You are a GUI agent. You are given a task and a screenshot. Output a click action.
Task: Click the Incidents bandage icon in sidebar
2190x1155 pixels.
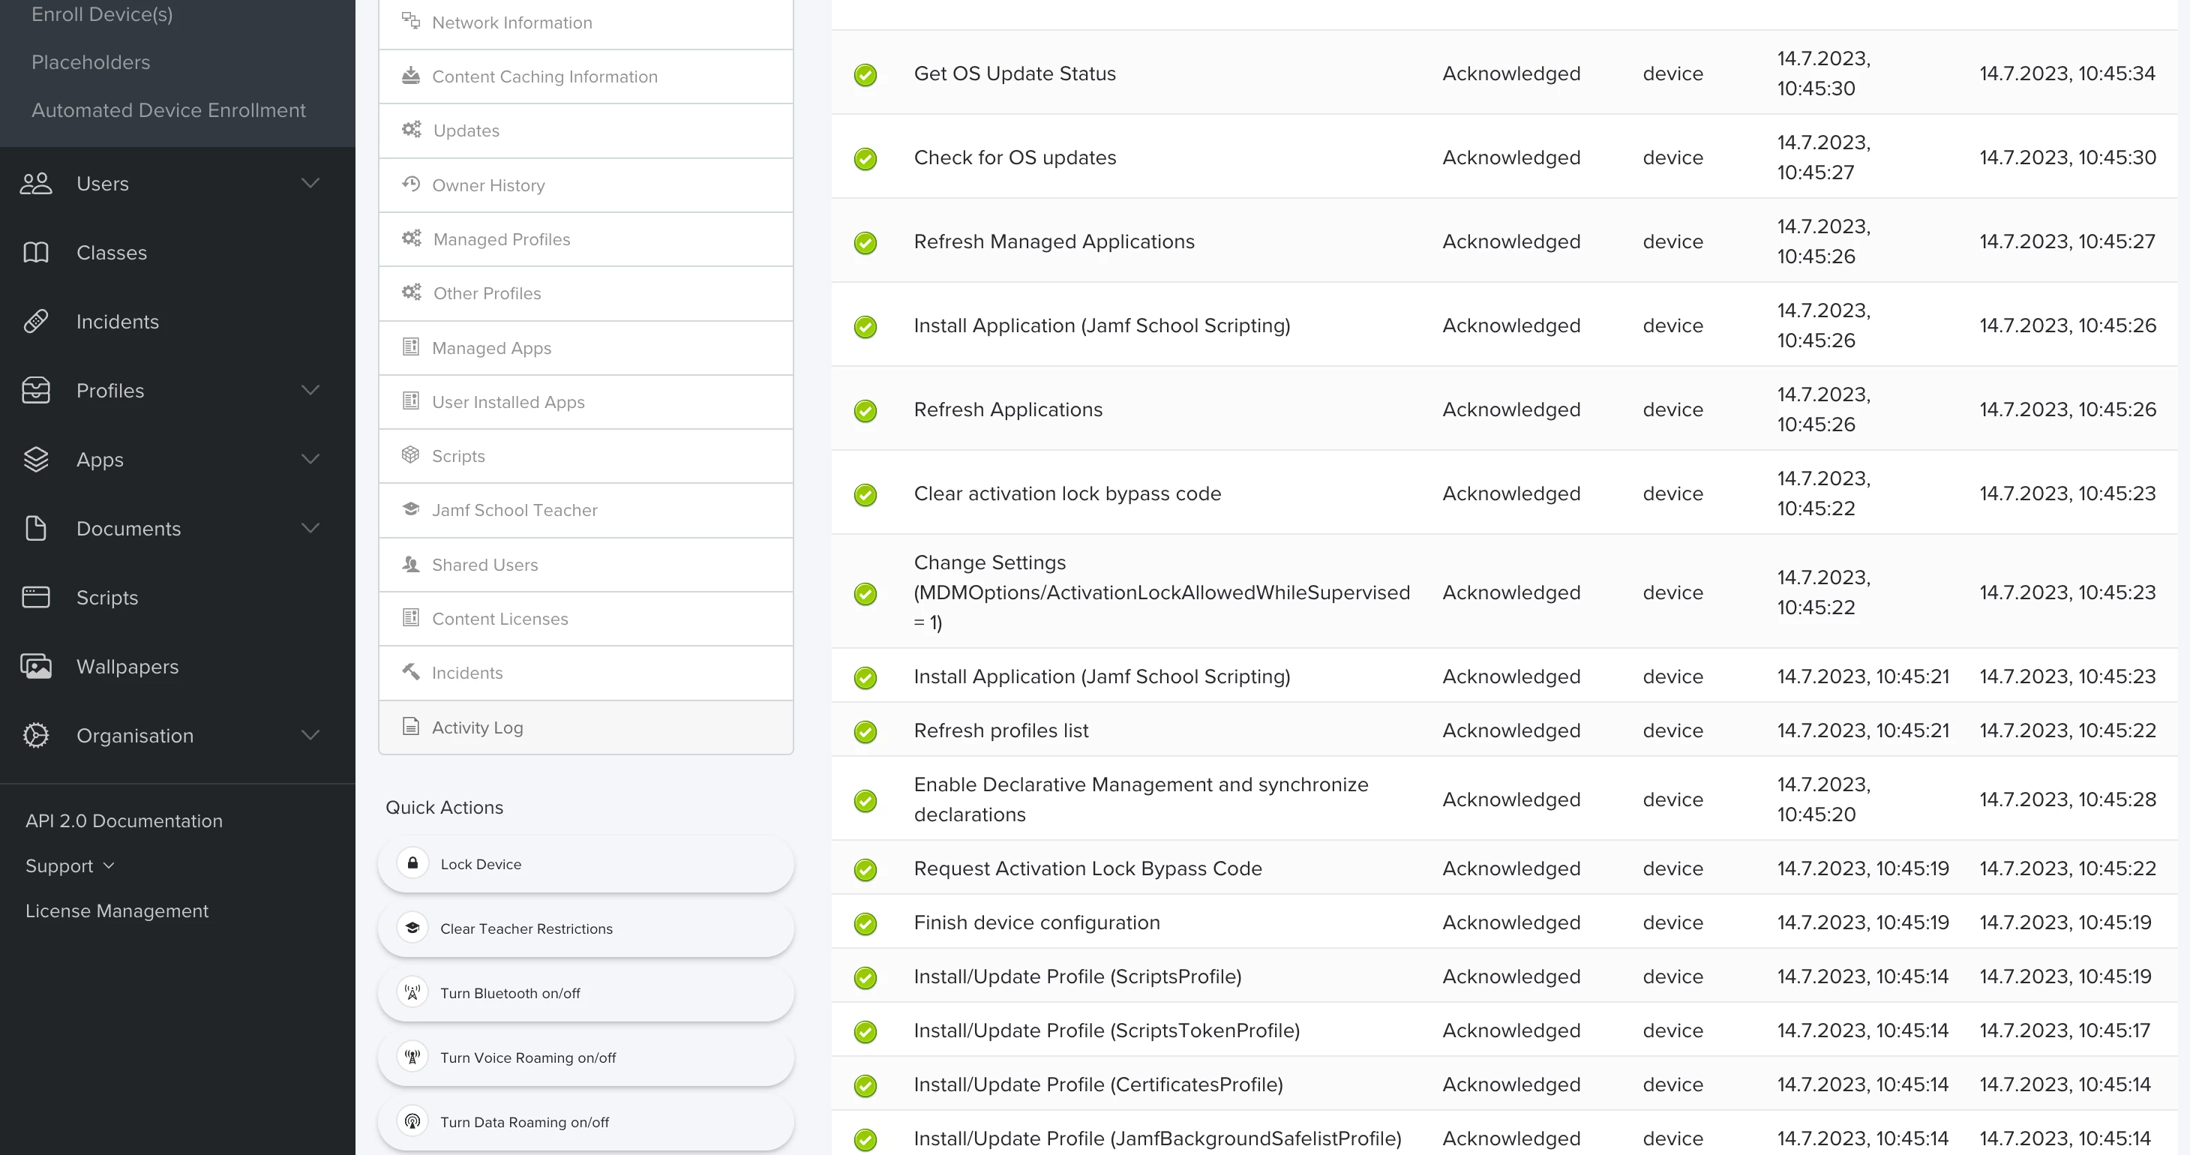coord(36,321)
